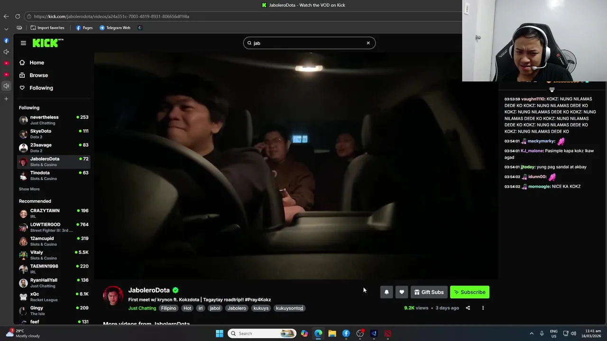Open xQc recommended channel
The width and height of the screenshot is (607, 341).
[54, 296]
